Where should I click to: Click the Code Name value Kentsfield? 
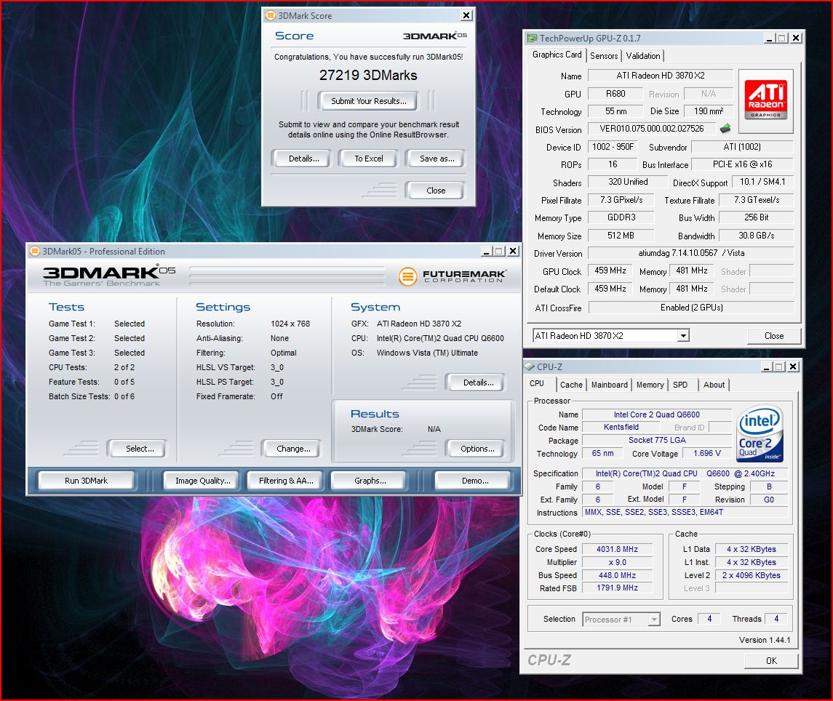click(621, 427)
